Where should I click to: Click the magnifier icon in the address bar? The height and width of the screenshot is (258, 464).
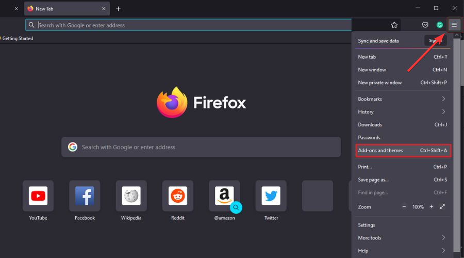(x=31, y=25)
